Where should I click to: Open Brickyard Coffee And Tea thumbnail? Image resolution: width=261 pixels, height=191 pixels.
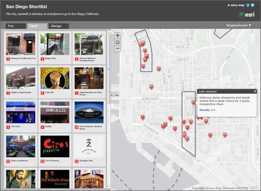(x=21, y=44)
